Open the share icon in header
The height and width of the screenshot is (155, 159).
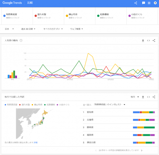[136, 3]
